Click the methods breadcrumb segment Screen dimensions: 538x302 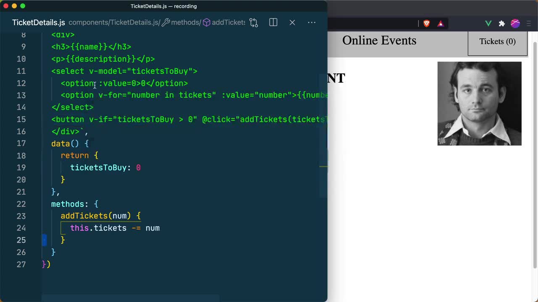tap(185, 23)
